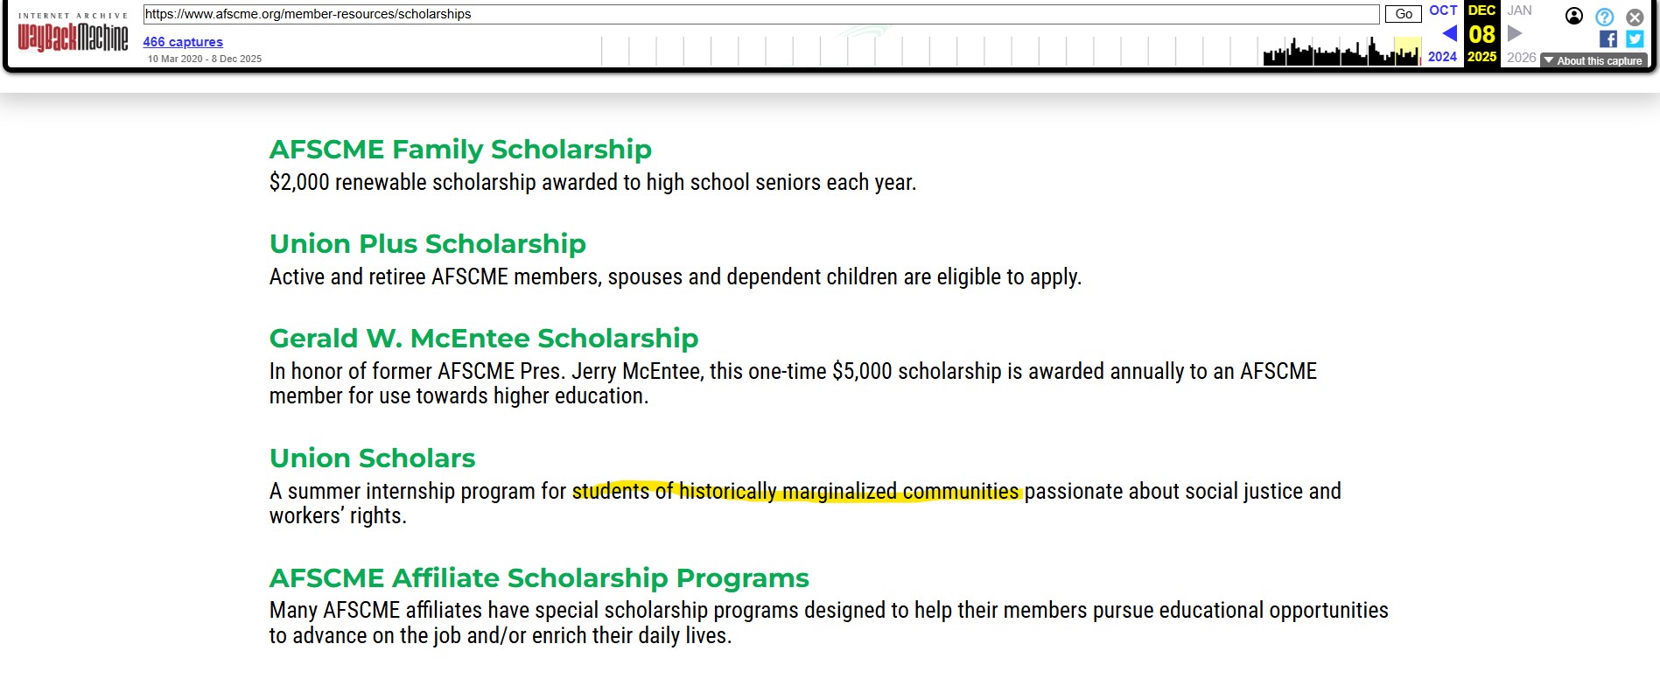Close the Wayback toolbar with the X icon
Image resolution: width=1660 pixels, height=686 pixels.
point(1635,17)
